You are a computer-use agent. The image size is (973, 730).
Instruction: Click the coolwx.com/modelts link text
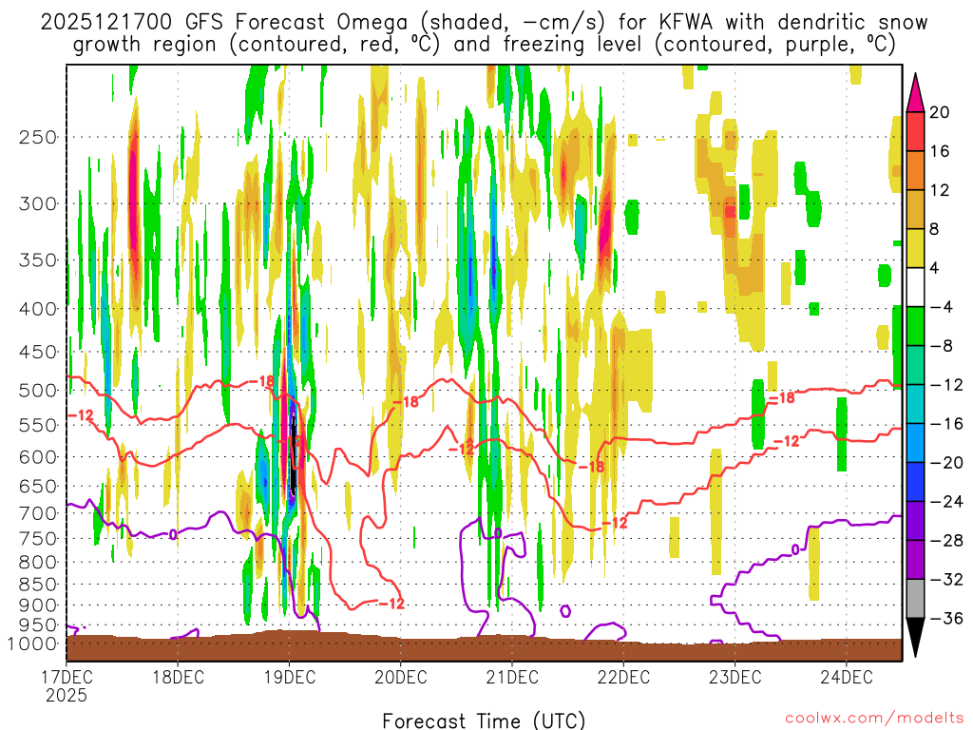(874, 719)
